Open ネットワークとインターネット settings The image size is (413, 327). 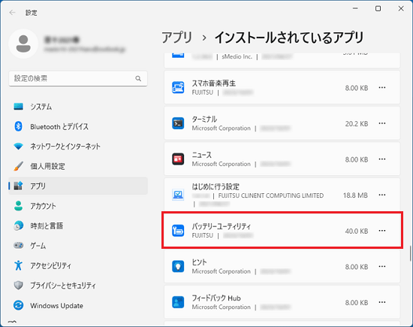click(78, 147)
